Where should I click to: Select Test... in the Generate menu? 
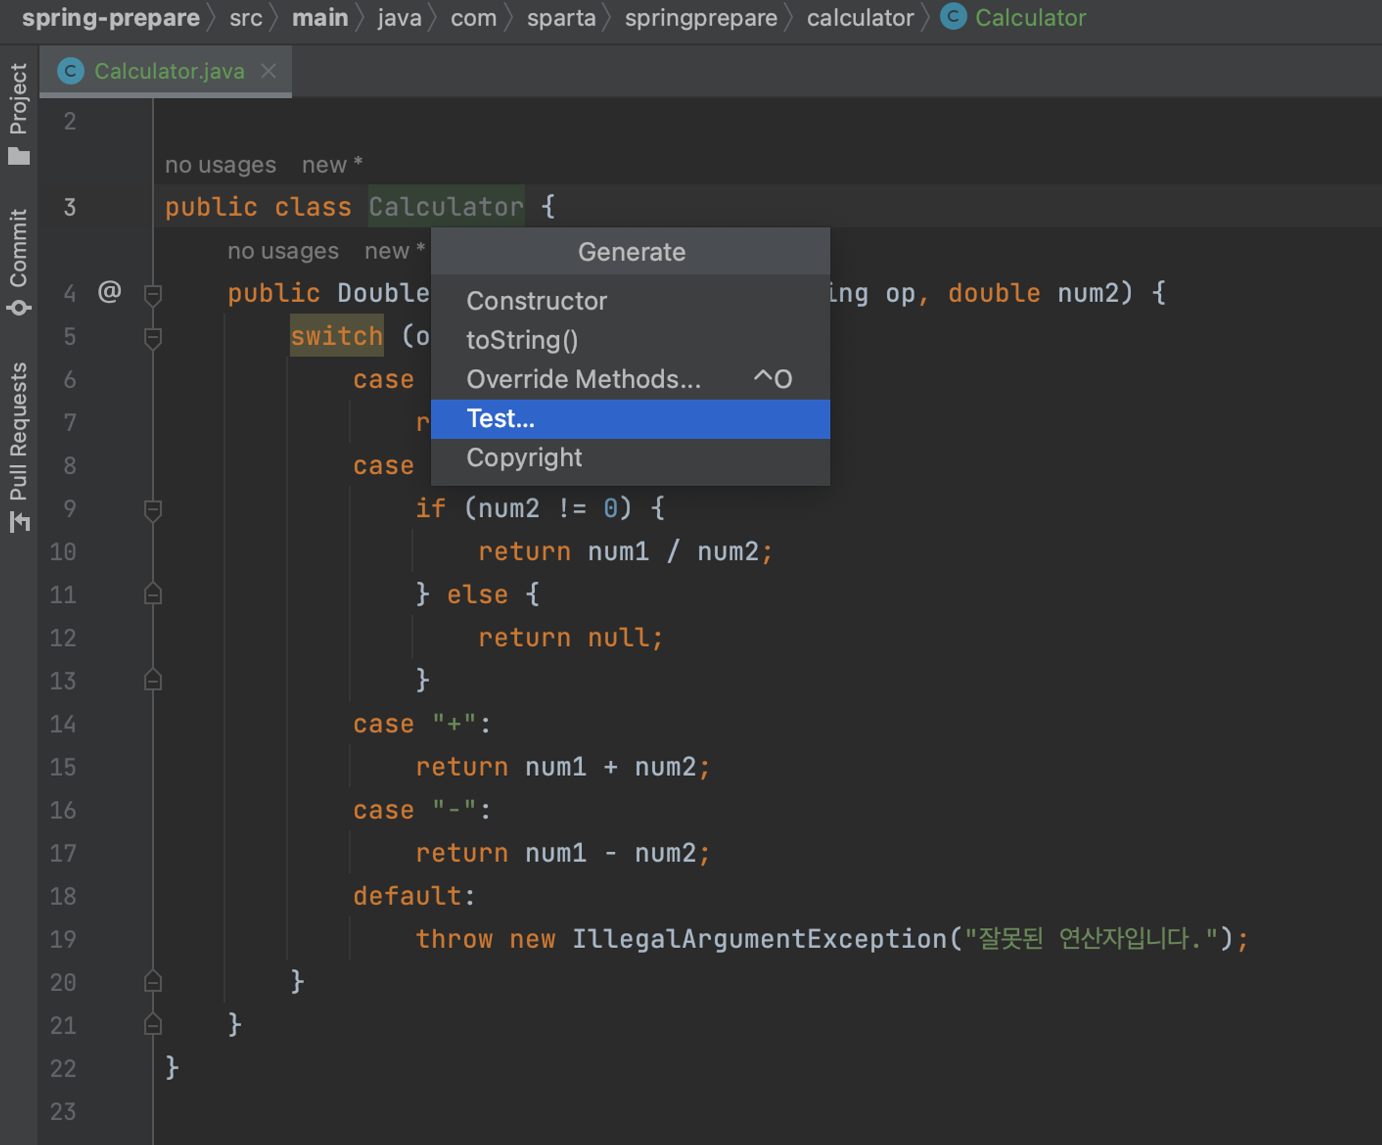click(500, 419)
